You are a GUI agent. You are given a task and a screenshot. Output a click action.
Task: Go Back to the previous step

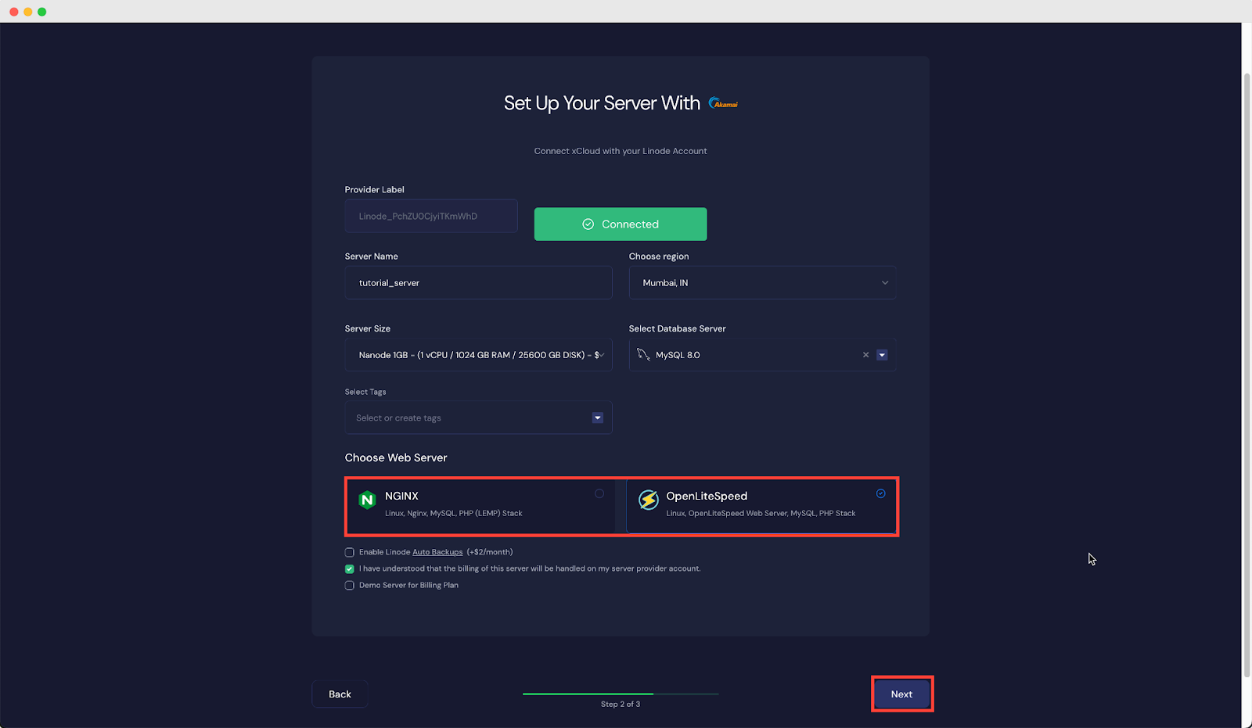[340, 694]
